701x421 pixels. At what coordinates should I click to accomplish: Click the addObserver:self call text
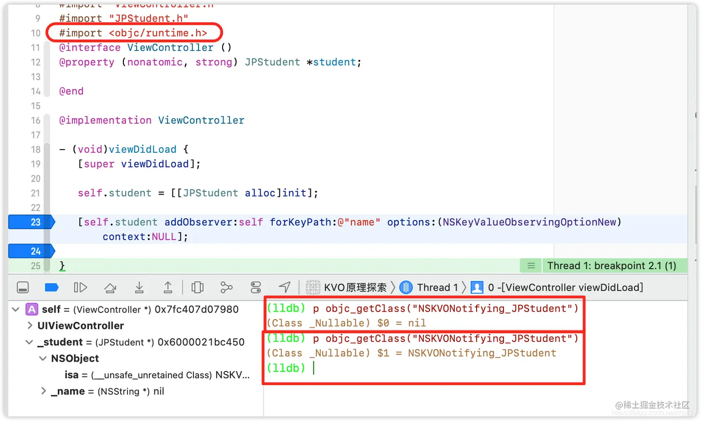(x=214, y=222)
